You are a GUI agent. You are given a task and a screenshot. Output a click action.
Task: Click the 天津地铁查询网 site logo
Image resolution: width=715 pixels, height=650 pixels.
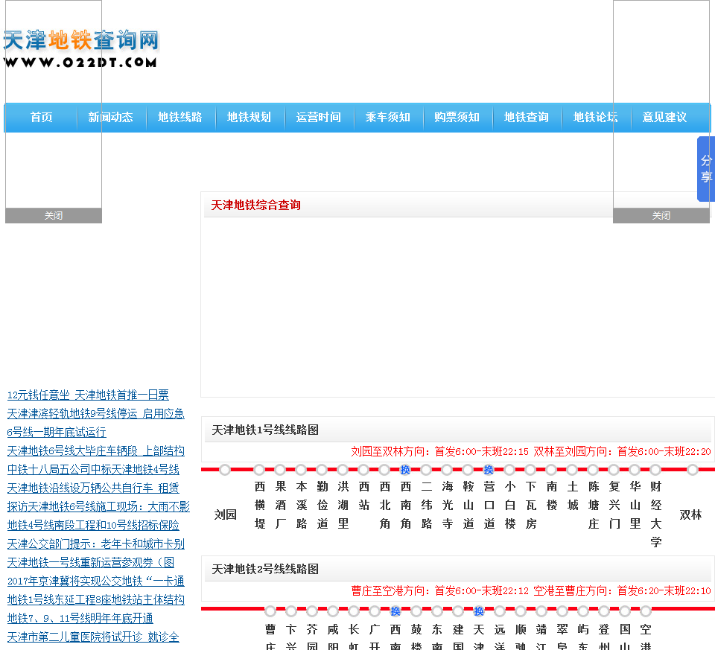point(81,48)
